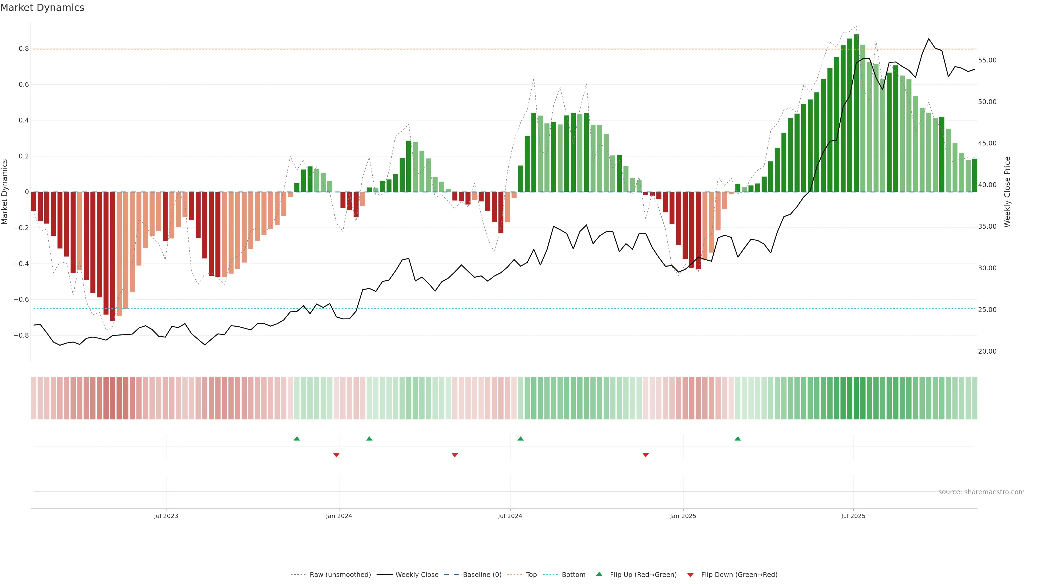Hide the Top threshold line via legend
This screenshot has height=584, width=1038.
[x=531, y=575]
